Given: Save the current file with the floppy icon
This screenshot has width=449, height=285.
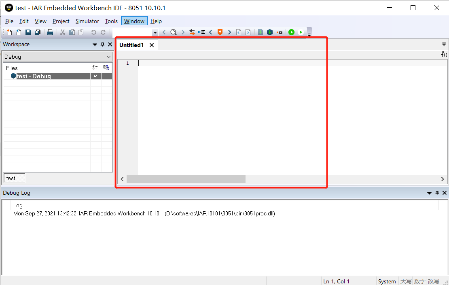Looking at the screenshot, I should click(x=28, y=32).
